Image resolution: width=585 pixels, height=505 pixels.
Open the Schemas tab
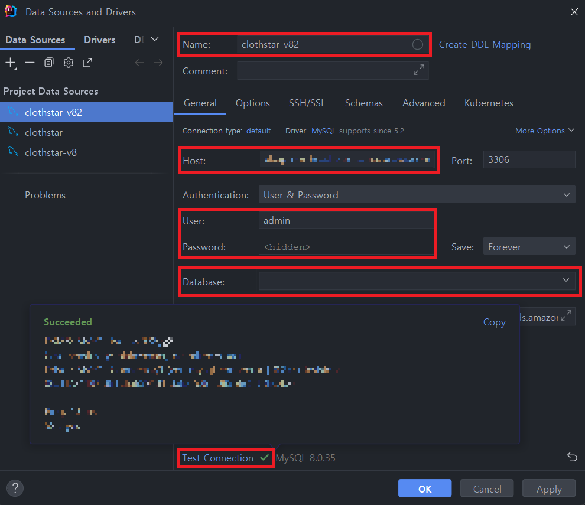[x=364, y=103]
